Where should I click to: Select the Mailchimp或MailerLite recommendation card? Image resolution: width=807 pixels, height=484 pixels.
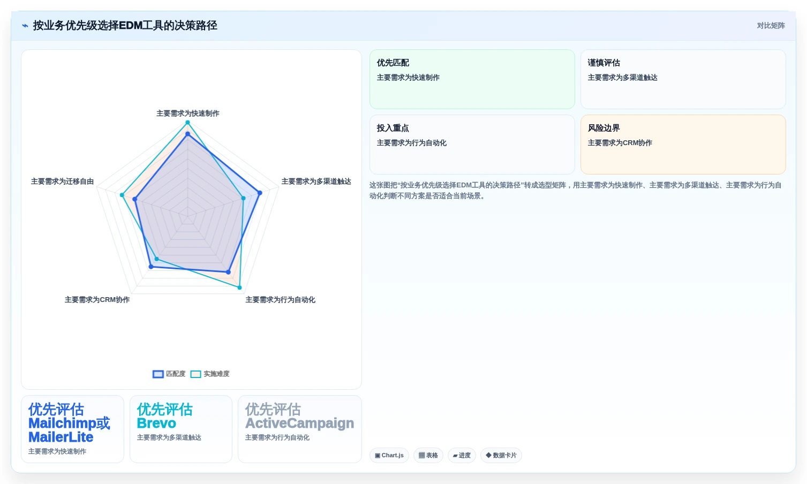[72, 429]
